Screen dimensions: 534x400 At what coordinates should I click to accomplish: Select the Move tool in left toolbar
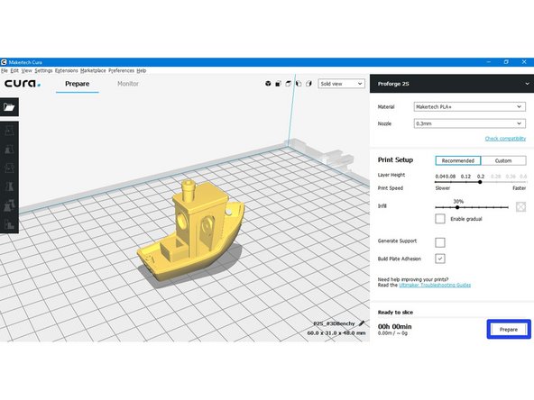tap(9, 131)
